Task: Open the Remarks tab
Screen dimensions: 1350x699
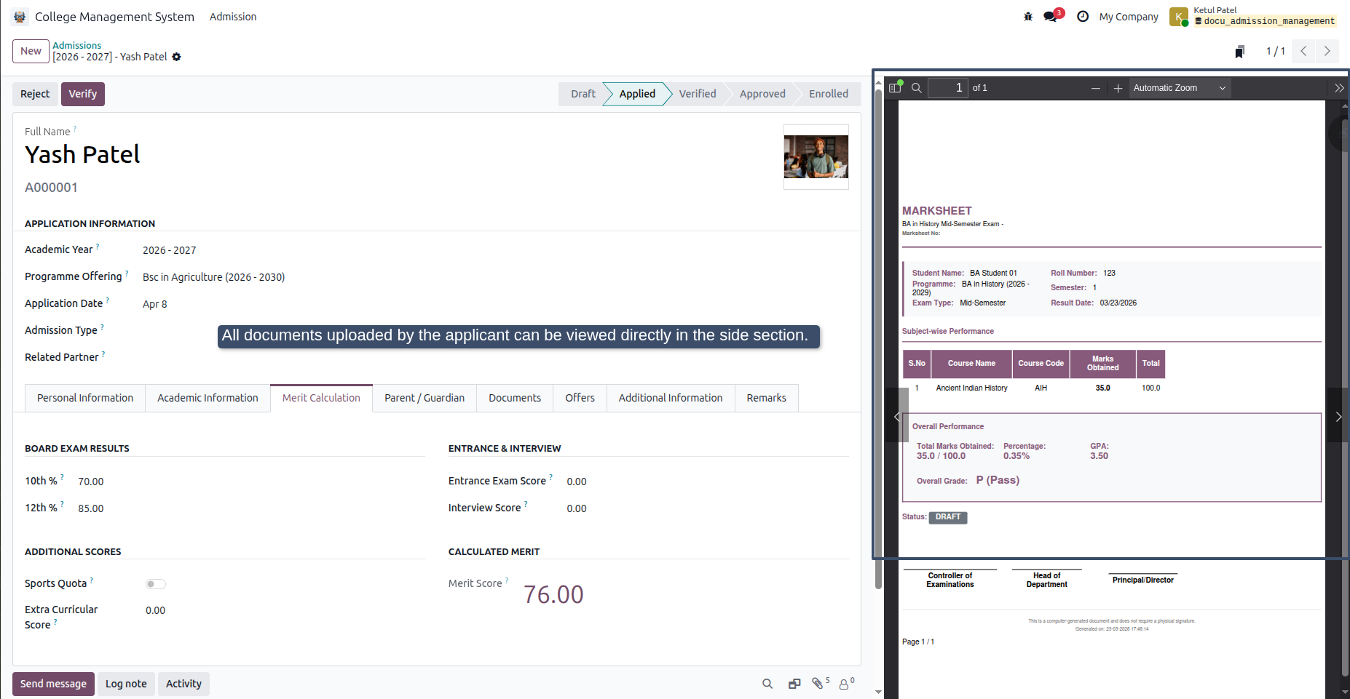Action: pos(766,398)
